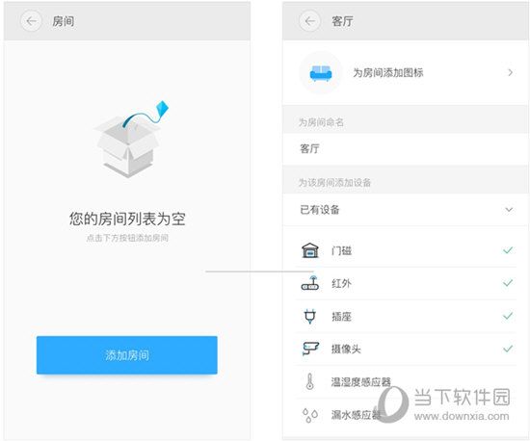Tap the 插座 socket plug icon
The width and height of the screenshot is (530, 441).
[310, 316]
